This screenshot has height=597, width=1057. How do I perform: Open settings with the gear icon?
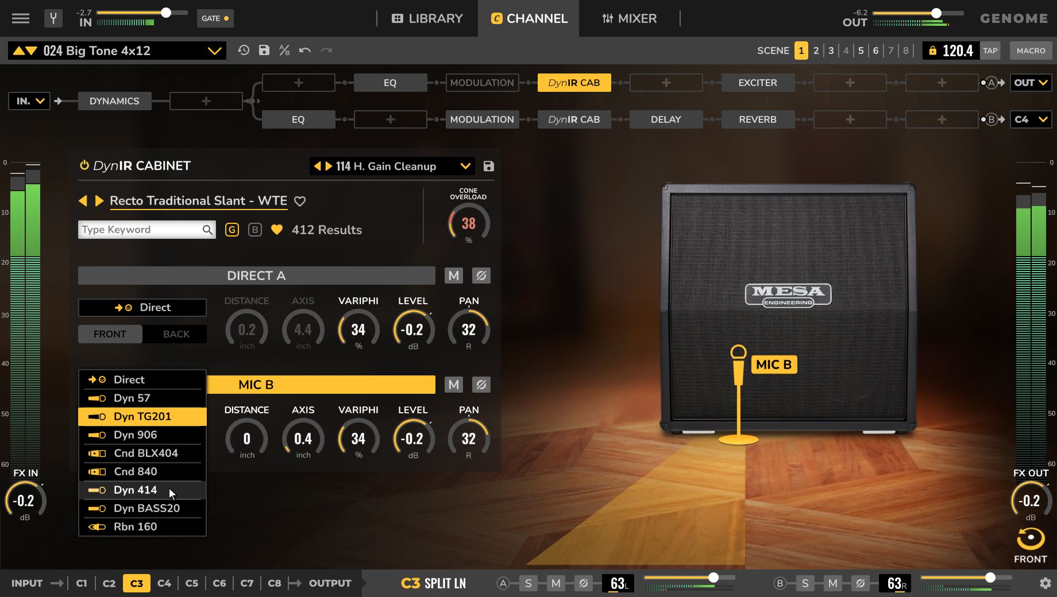tap(1047, 583)
